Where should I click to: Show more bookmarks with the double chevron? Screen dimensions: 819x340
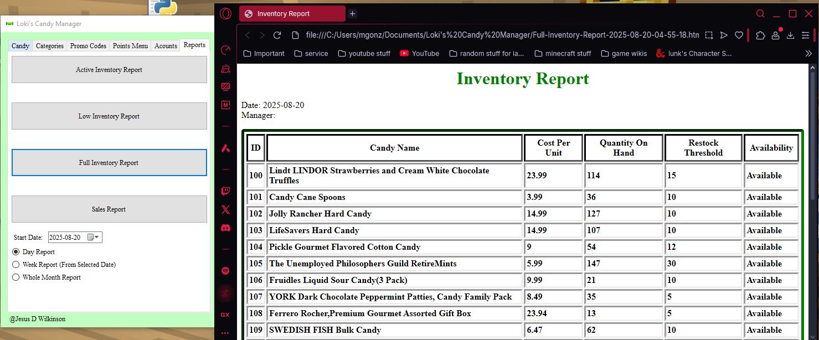pos(808,53)
